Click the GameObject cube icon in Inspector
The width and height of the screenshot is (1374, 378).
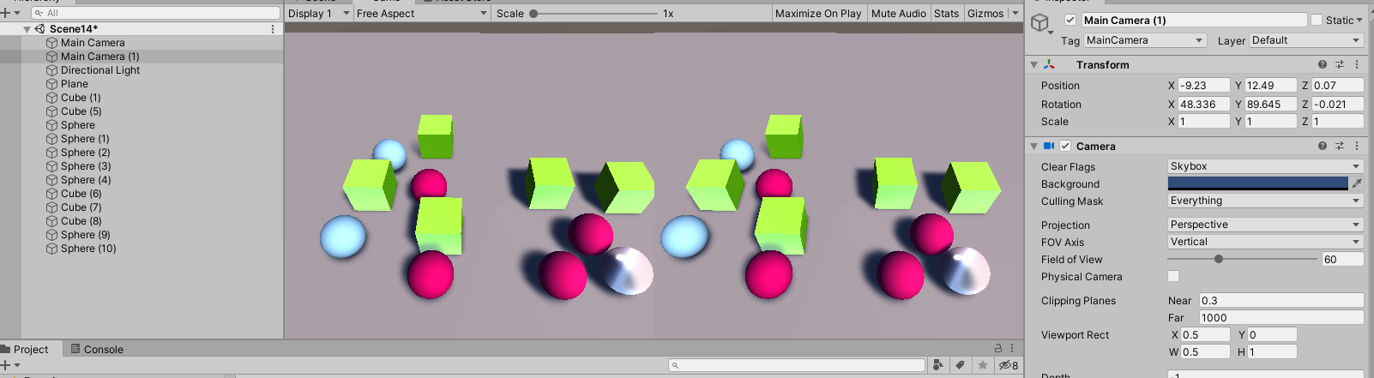point(1040,22)
